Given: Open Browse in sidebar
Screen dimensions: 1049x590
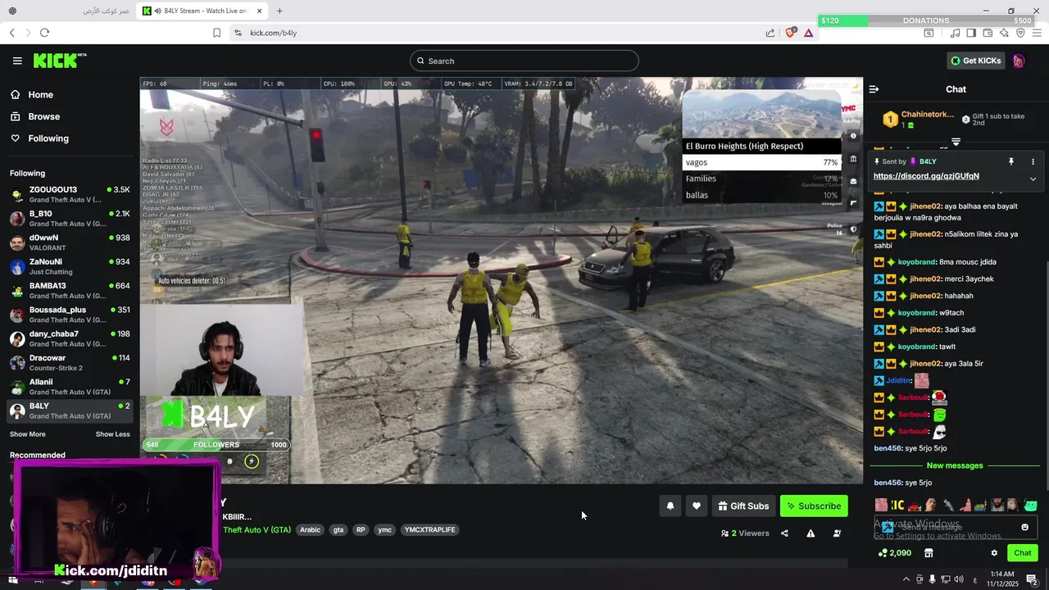Looking at the screenshot, I should pos(35,116).
